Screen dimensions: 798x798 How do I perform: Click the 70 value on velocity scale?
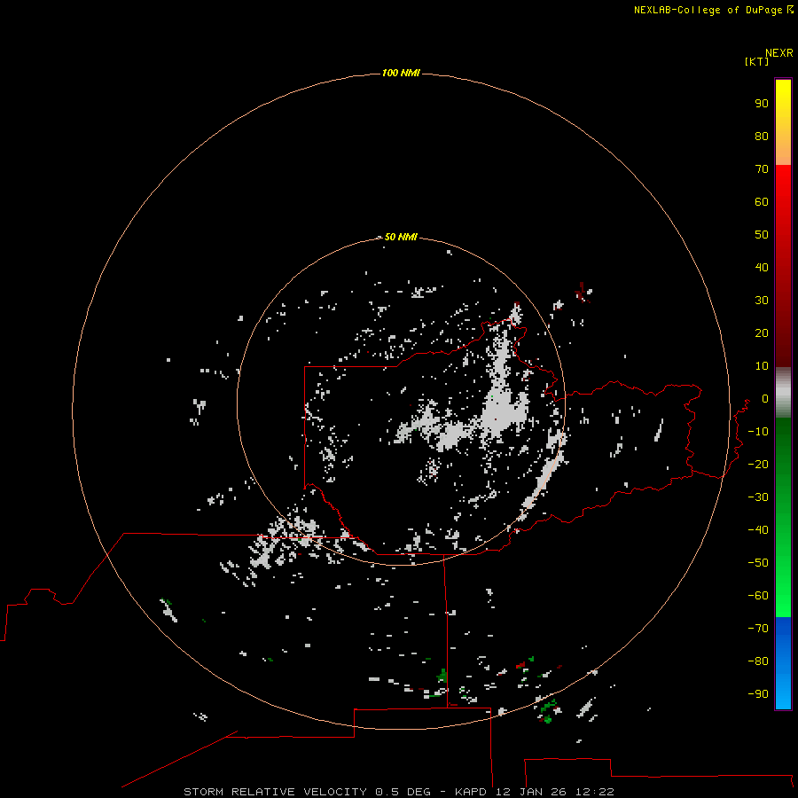coord(762,169)
